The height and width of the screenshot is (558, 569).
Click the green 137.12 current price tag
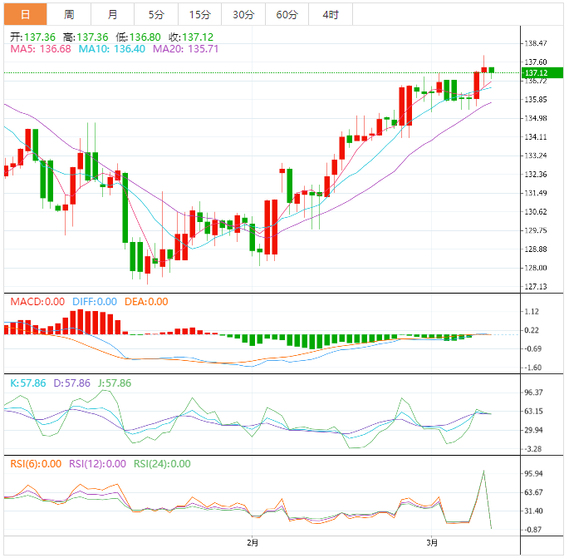point(542,72)
